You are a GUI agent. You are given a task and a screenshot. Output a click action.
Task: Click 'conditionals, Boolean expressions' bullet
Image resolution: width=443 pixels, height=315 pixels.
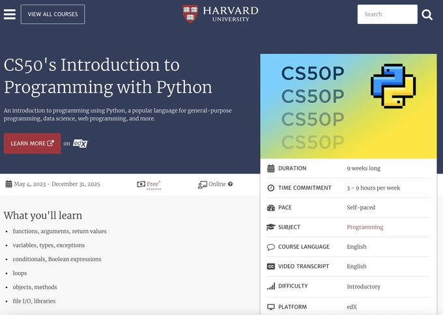click(57, 259)
